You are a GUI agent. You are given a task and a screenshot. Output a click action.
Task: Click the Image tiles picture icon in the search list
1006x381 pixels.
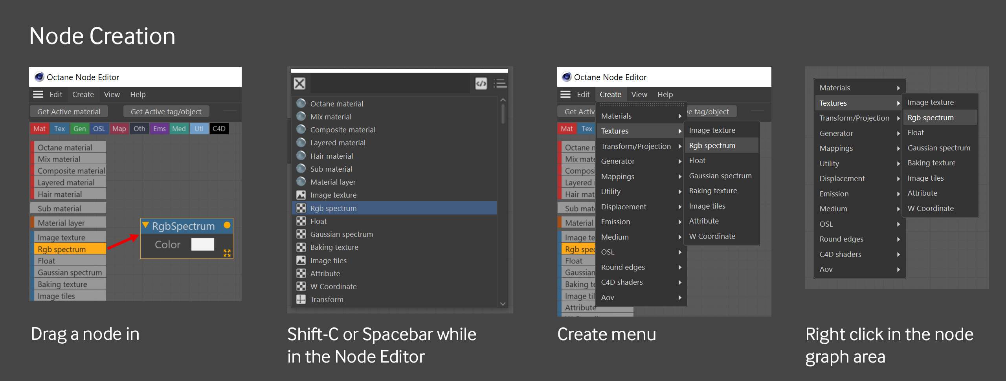[x=301, y=260]
